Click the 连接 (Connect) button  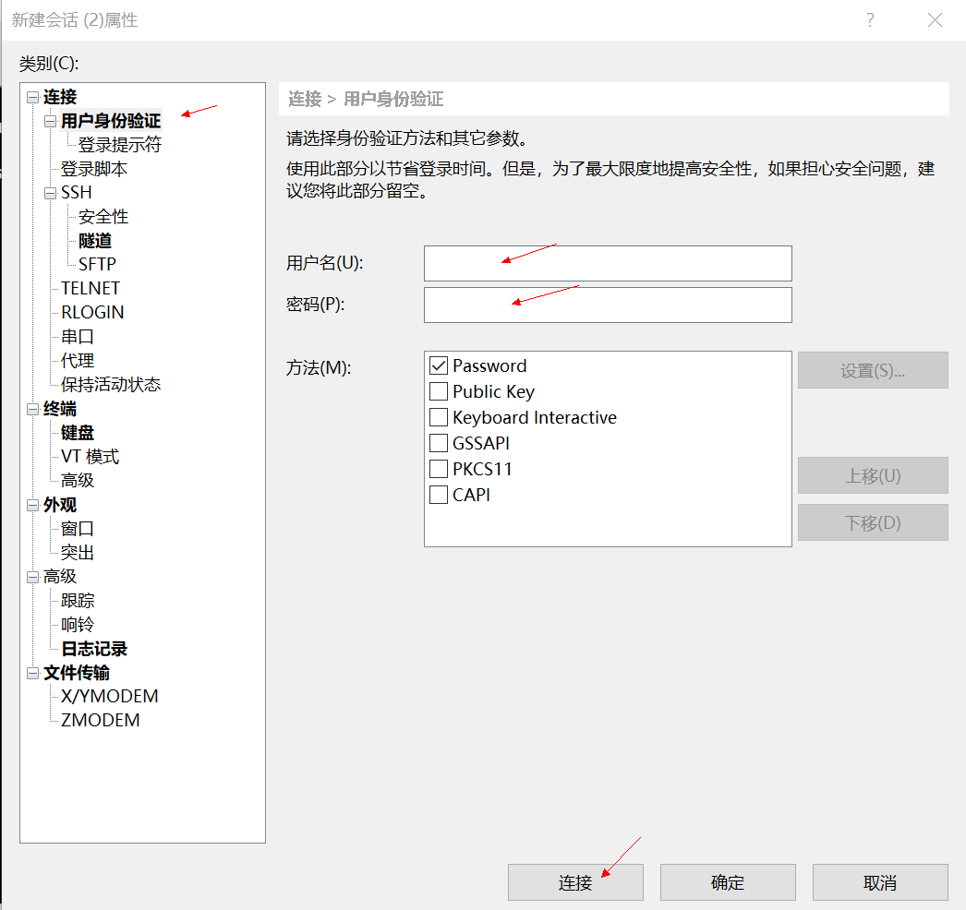(574, 881)
